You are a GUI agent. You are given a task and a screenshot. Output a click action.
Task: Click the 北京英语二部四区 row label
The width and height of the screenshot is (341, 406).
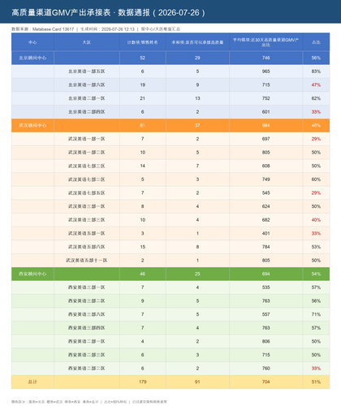pyautogui.click(x=87, y=112)
